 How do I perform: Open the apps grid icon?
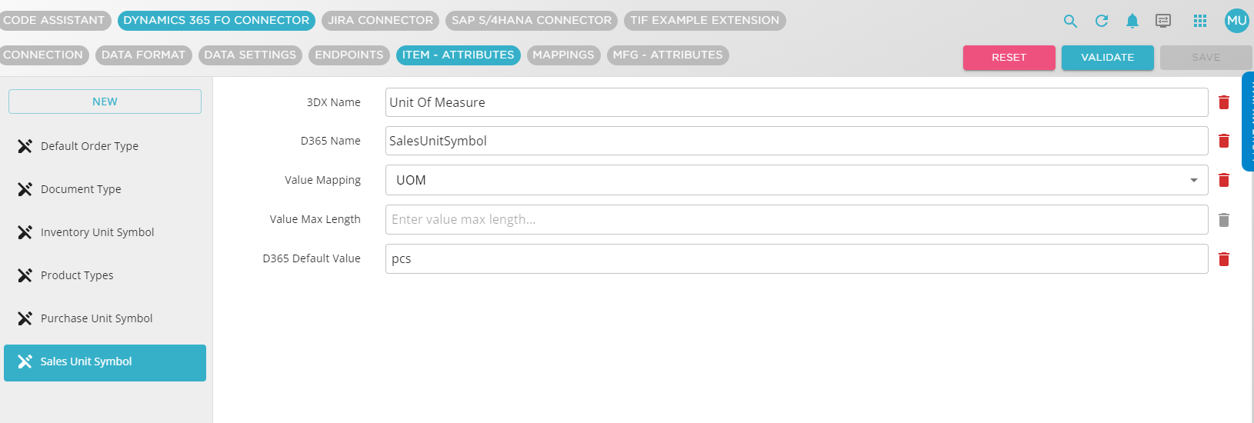point(1200,21)
